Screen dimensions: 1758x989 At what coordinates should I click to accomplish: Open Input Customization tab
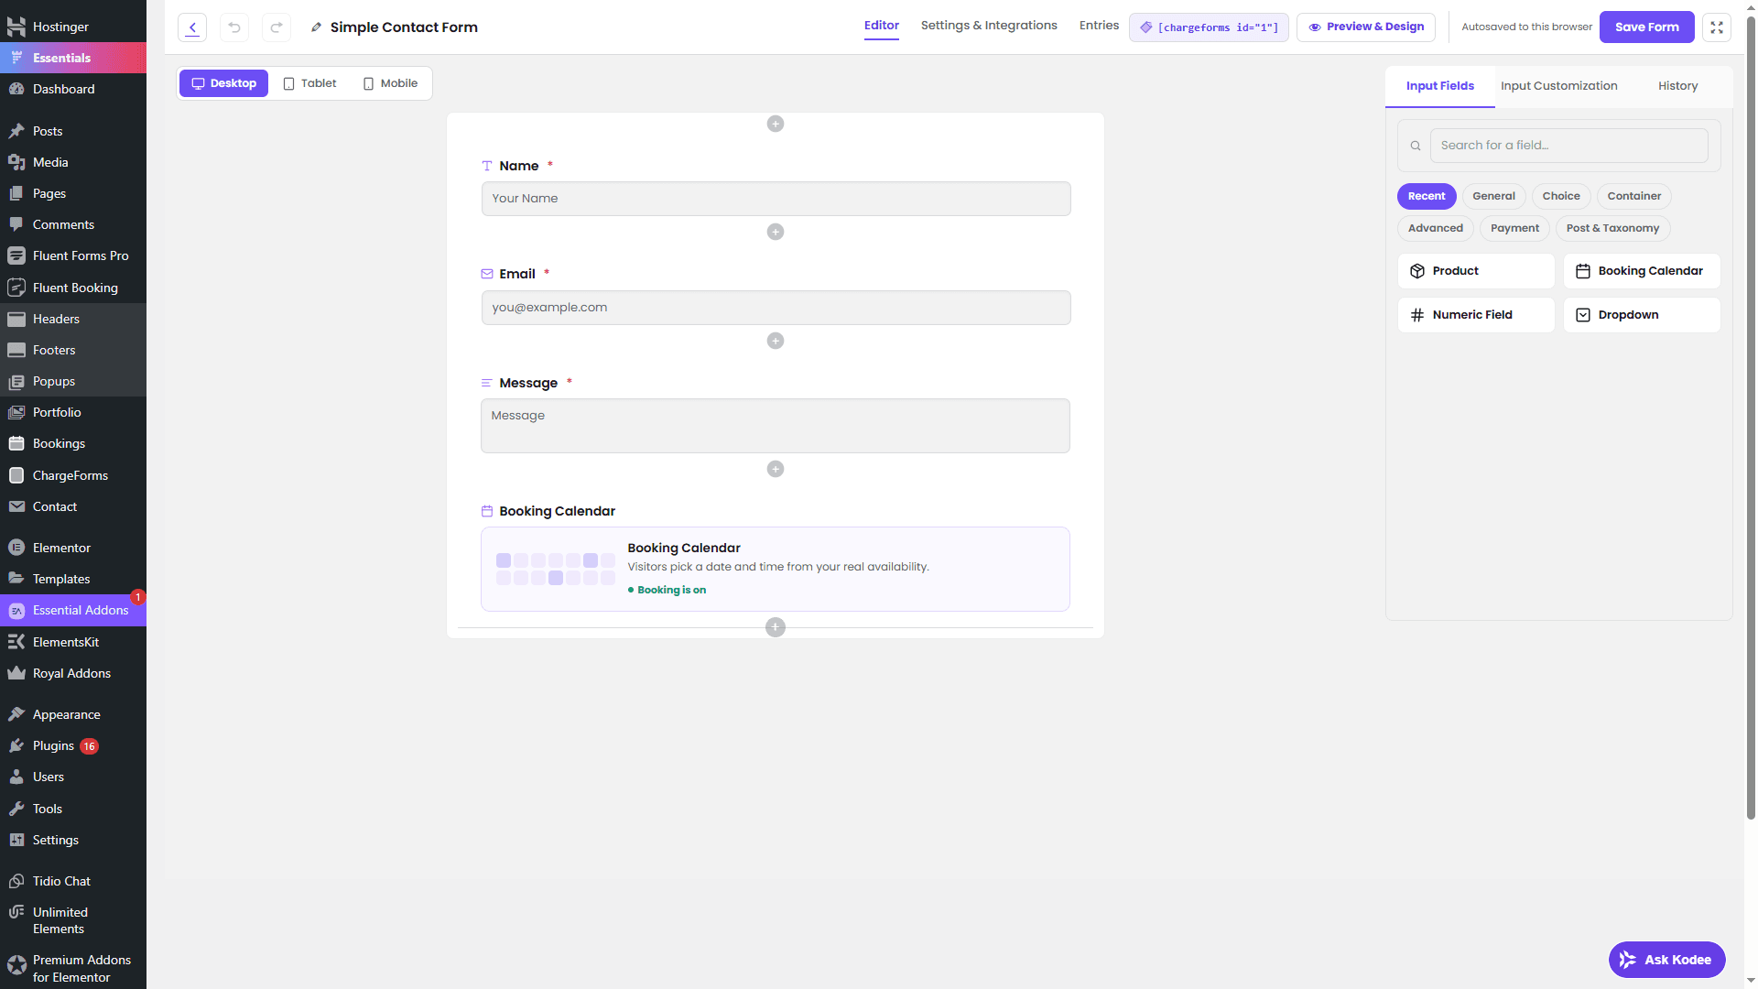1558,86
